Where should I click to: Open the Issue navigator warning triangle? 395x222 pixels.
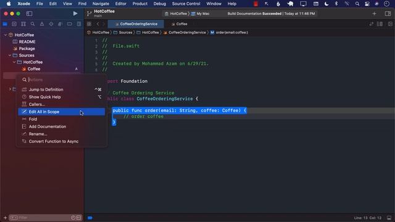click(x=42, y=24)
